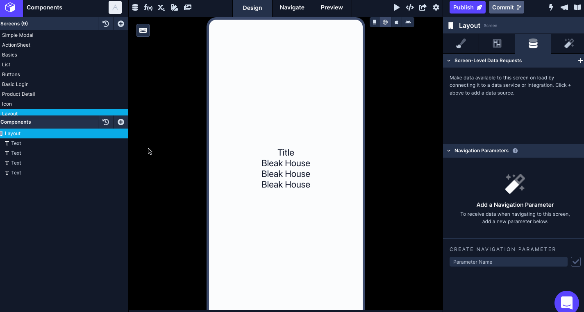Switch to the Configs sliders tab
Image resolution: width=584 pixels, height=312 pixels.
tap(497, 43)
